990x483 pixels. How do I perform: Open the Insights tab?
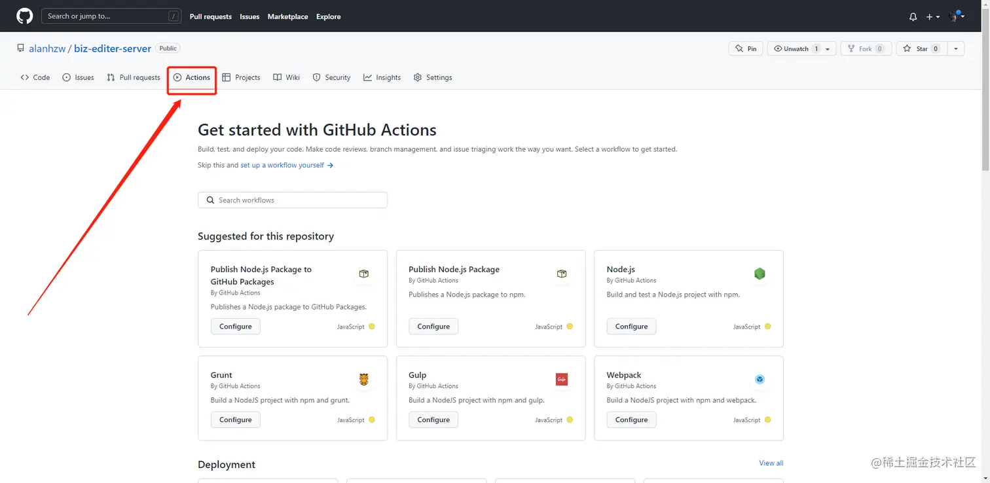382,77
